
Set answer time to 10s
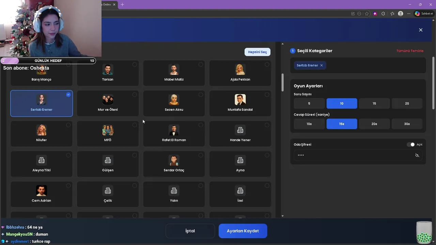pyautogui.click(x=309, y=124)
